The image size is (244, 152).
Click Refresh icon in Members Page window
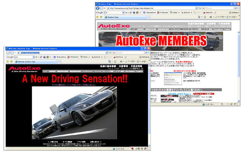click(x=200, y=8)
